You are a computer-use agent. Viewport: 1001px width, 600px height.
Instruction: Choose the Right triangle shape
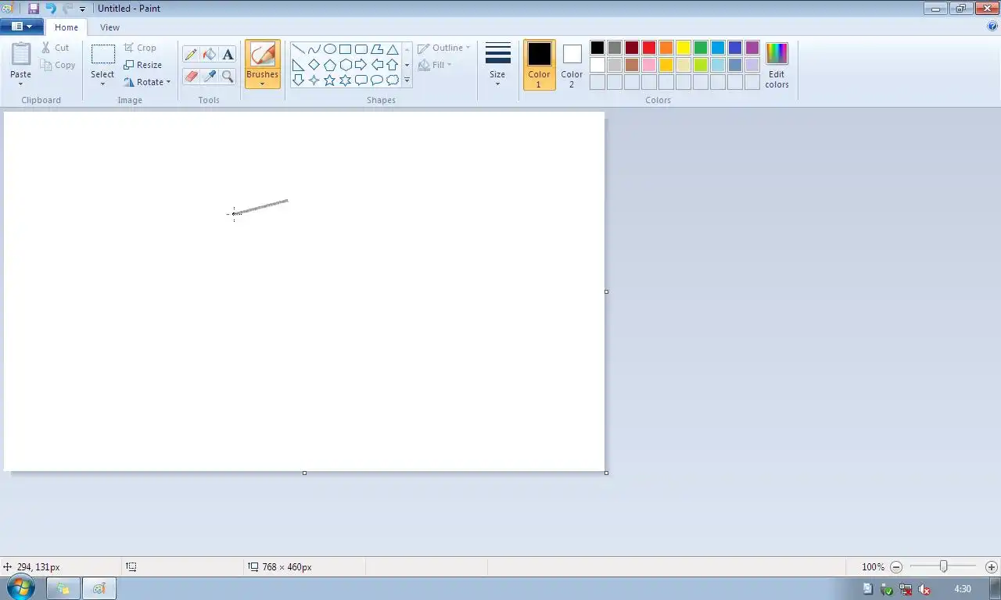pos(299,65)
